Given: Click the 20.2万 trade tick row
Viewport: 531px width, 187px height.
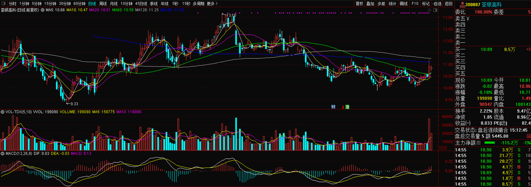Looking at the screenshot, I should [x=493, y=161].
